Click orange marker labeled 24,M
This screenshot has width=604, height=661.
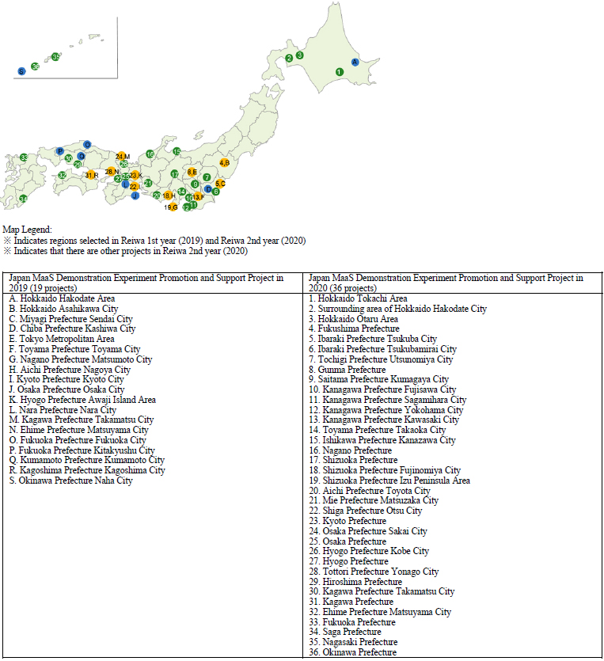coord(122,157)
